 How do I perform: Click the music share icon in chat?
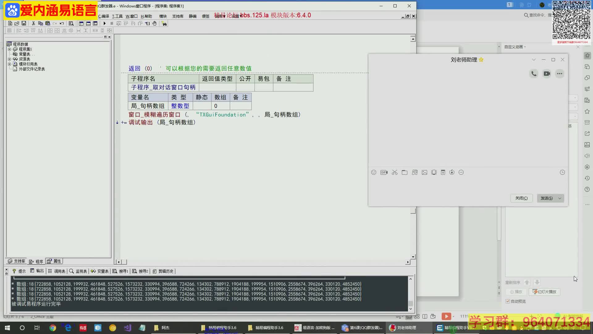point(452,173)
